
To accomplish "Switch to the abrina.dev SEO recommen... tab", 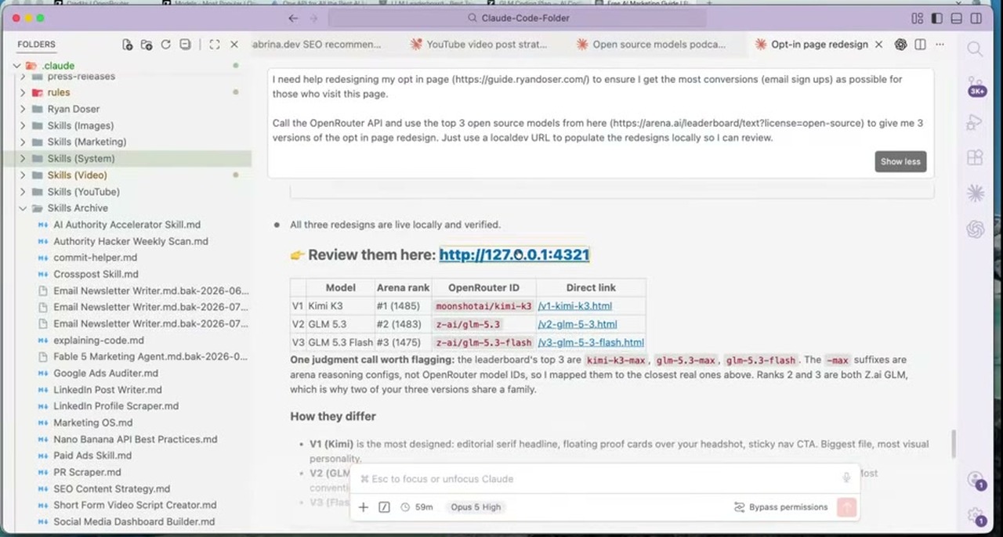I will [317, 45].
